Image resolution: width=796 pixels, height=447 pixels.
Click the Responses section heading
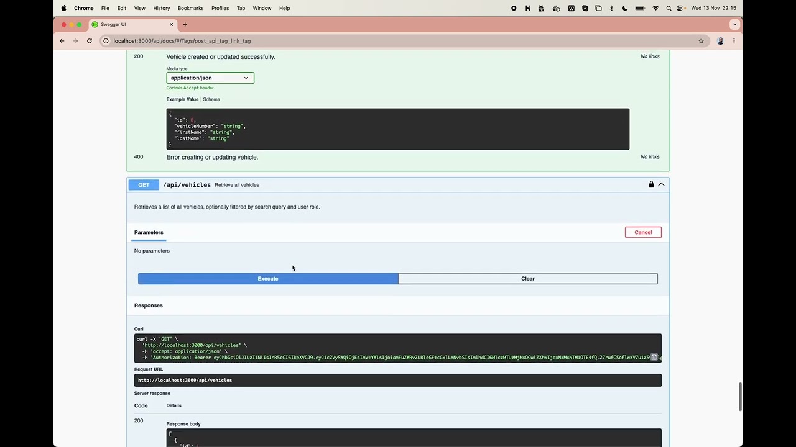149,305
